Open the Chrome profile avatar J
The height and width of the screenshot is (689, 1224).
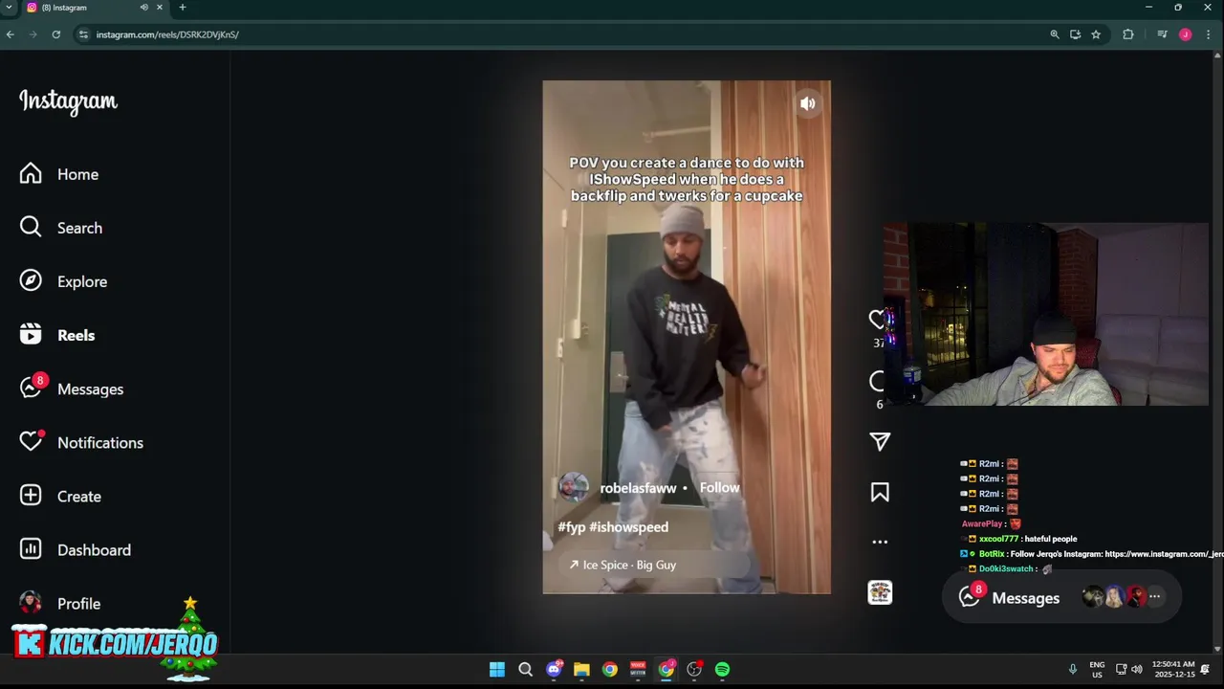[x=1186, y=34]
